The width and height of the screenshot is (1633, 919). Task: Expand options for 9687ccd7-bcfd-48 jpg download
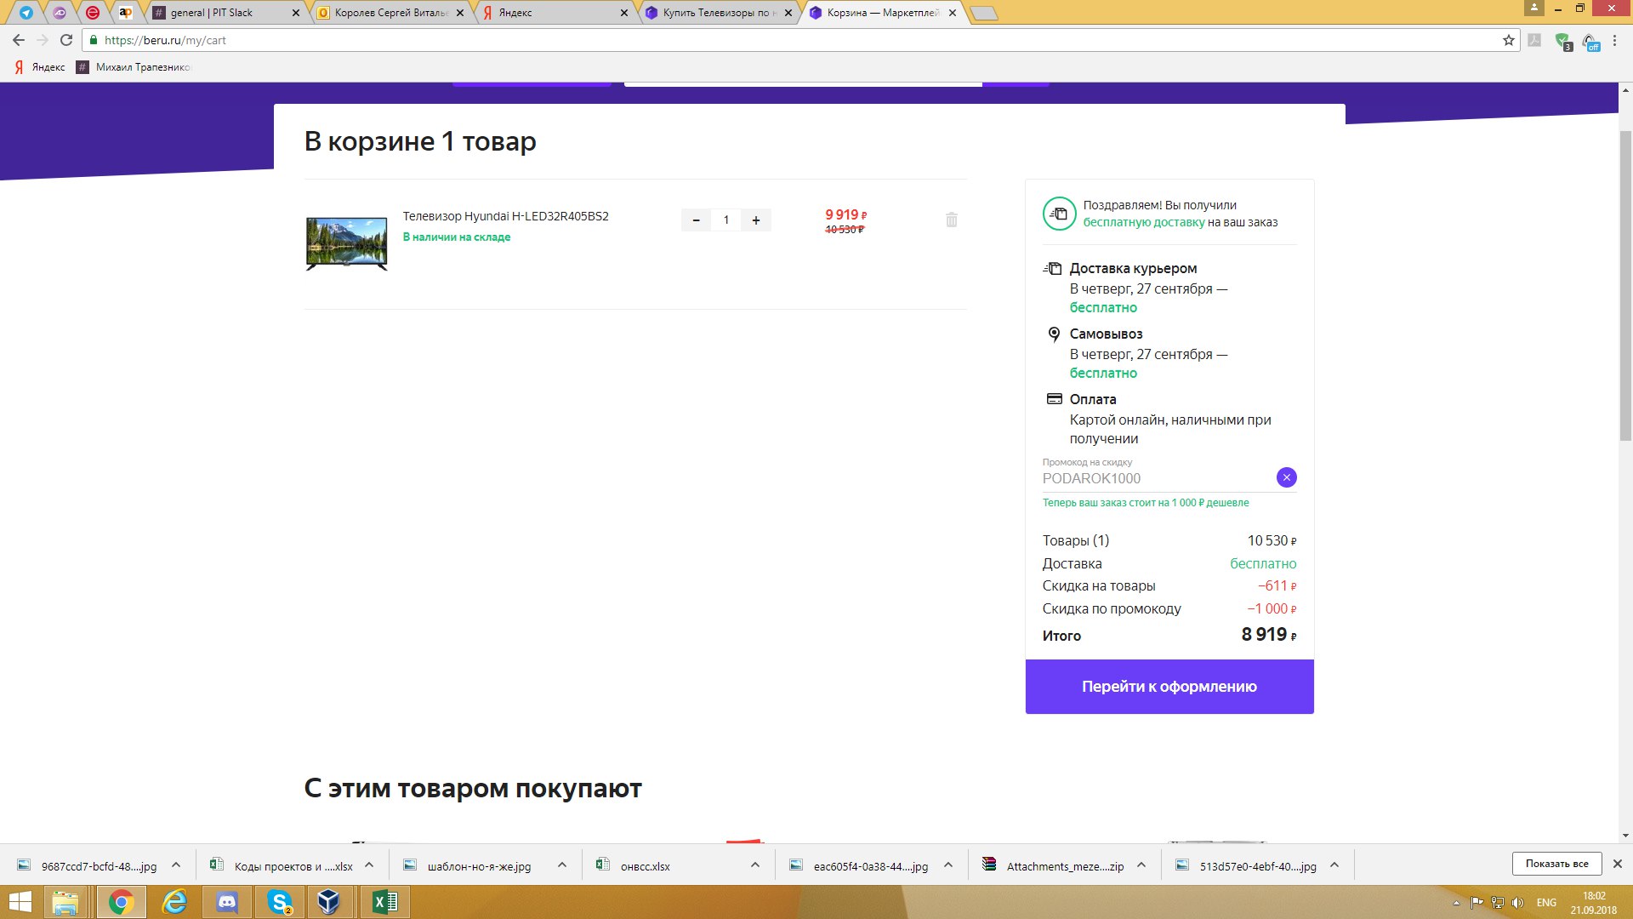point(175,865)
